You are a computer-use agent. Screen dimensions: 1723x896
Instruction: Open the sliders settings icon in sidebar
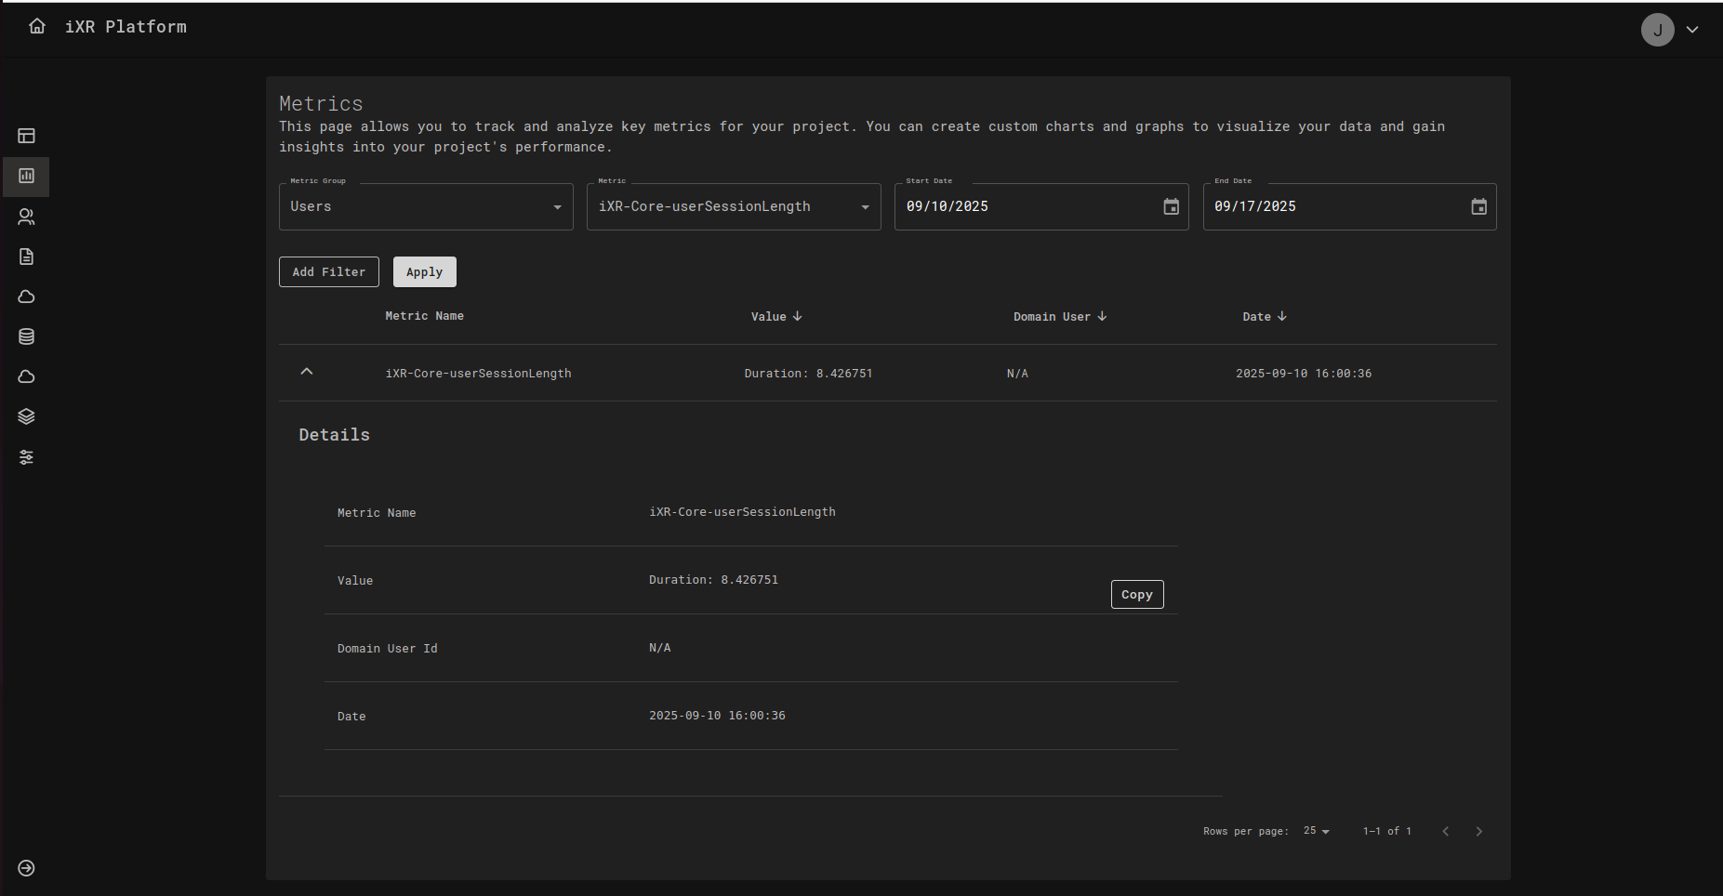(x=26, y=457)
